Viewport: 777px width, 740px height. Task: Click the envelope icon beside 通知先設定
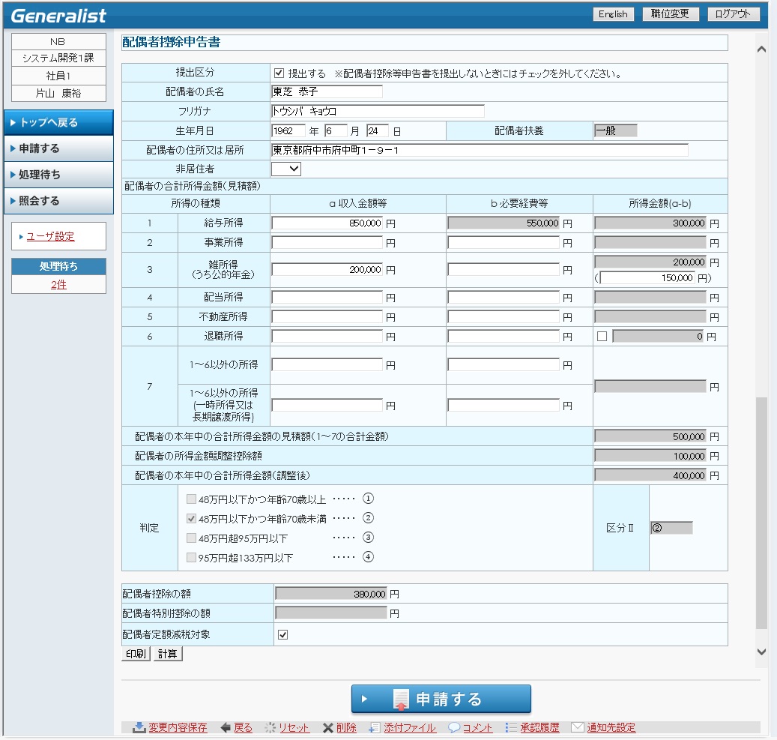click(577, 727)
